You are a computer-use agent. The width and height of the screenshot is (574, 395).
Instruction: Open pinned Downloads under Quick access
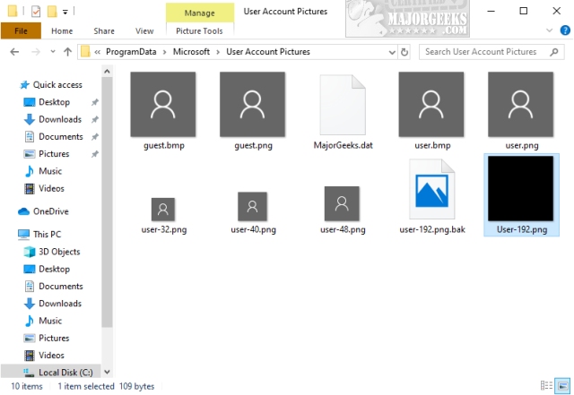53,119
